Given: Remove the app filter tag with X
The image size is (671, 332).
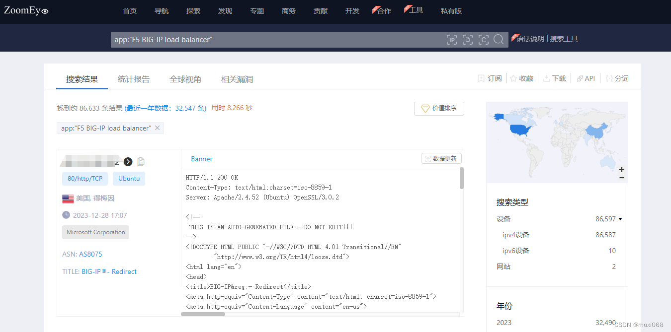Looking at the screenshot, I should pyautogui.click(x=158, y=128).
